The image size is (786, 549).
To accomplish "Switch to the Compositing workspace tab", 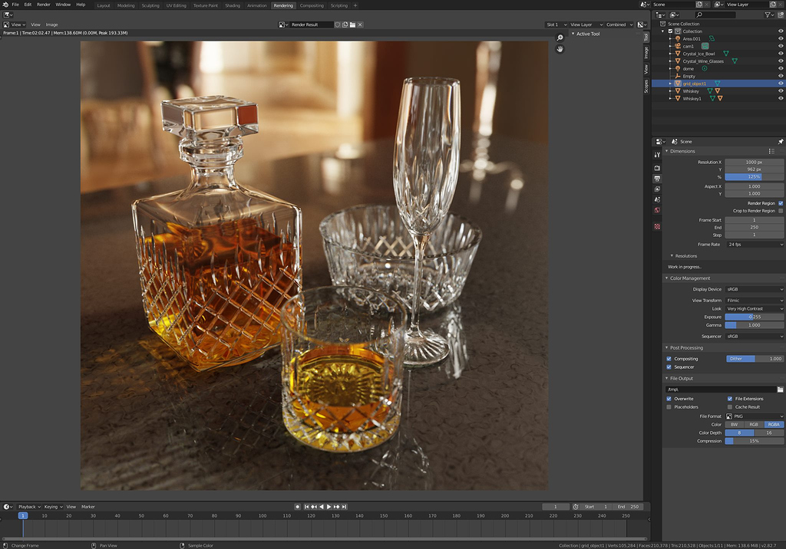I will [312, 5].
